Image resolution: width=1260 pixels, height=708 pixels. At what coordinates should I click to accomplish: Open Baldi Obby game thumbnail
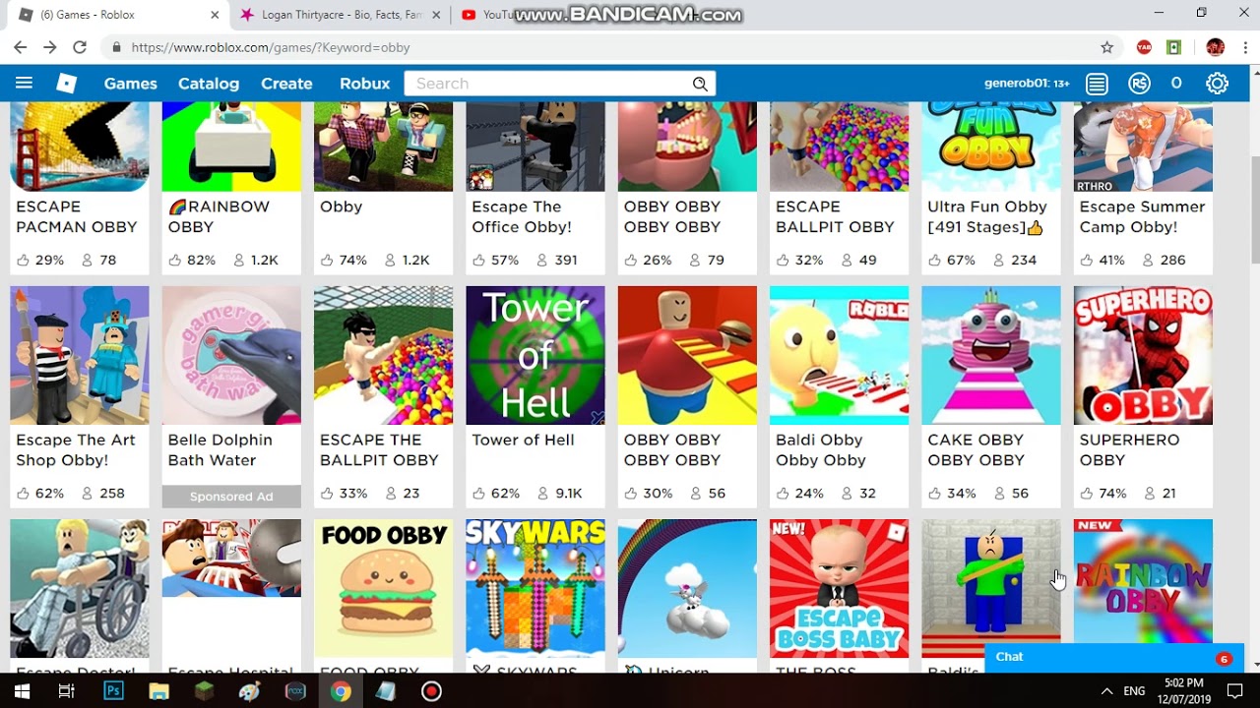(x=840, y=355)
